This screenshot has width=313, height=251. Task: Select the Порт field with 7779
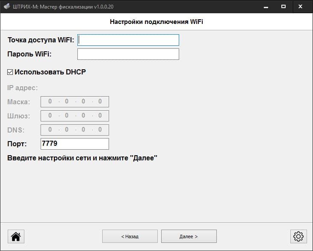[75, 144]
